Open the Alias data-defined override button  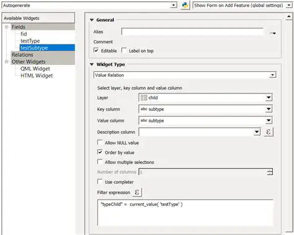tap(273, 33)
